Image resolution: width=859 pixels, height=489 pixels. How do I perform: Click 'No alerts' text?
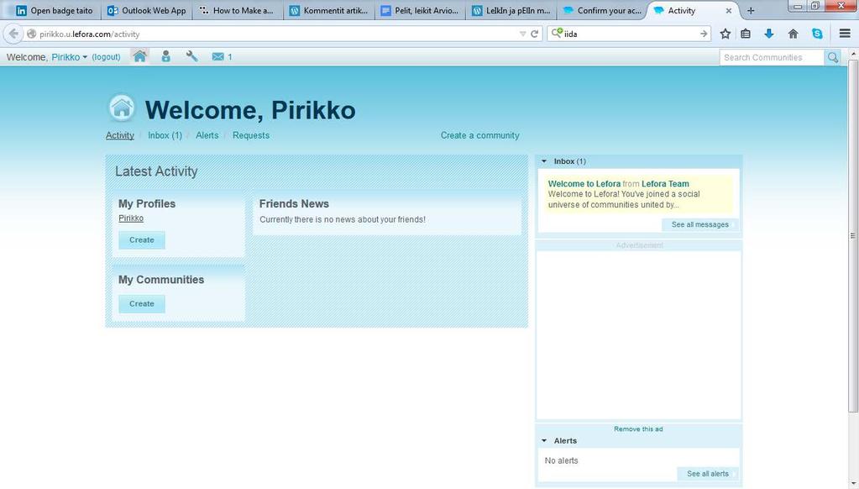[561, 460]
